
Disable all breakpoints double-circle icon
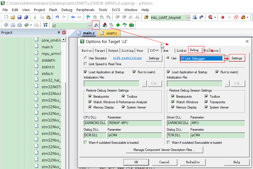236,17
